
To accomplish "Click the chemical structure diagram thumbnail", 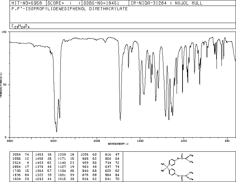I will coord(177,167).
